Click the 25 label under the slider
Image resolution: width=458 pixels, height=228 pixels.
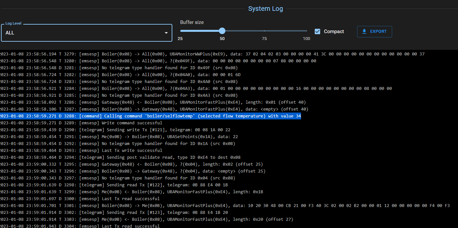click(x=180, y=38)
